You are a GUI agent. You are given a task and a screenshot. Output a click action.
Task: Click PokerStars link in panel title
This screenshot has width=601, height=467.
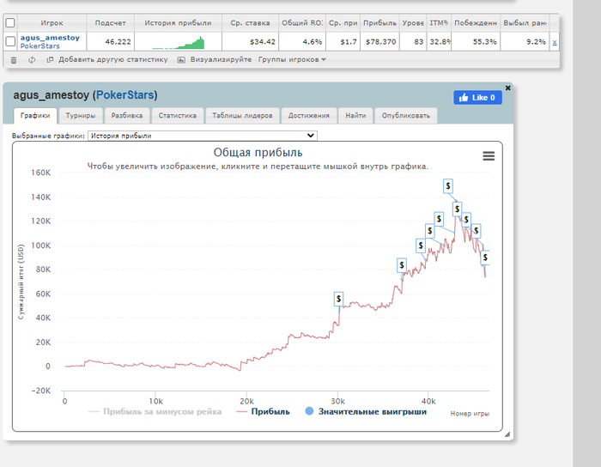pos(125,95)
